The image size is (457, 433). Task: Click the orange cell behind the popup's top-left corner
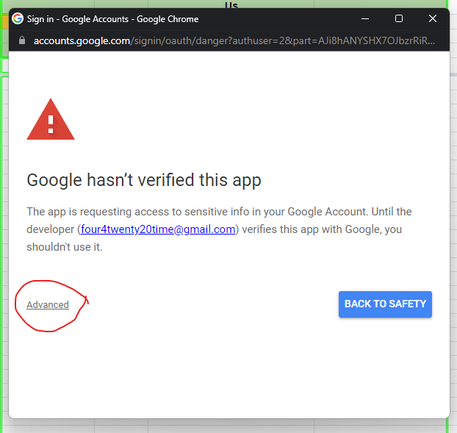coord(4,23)
